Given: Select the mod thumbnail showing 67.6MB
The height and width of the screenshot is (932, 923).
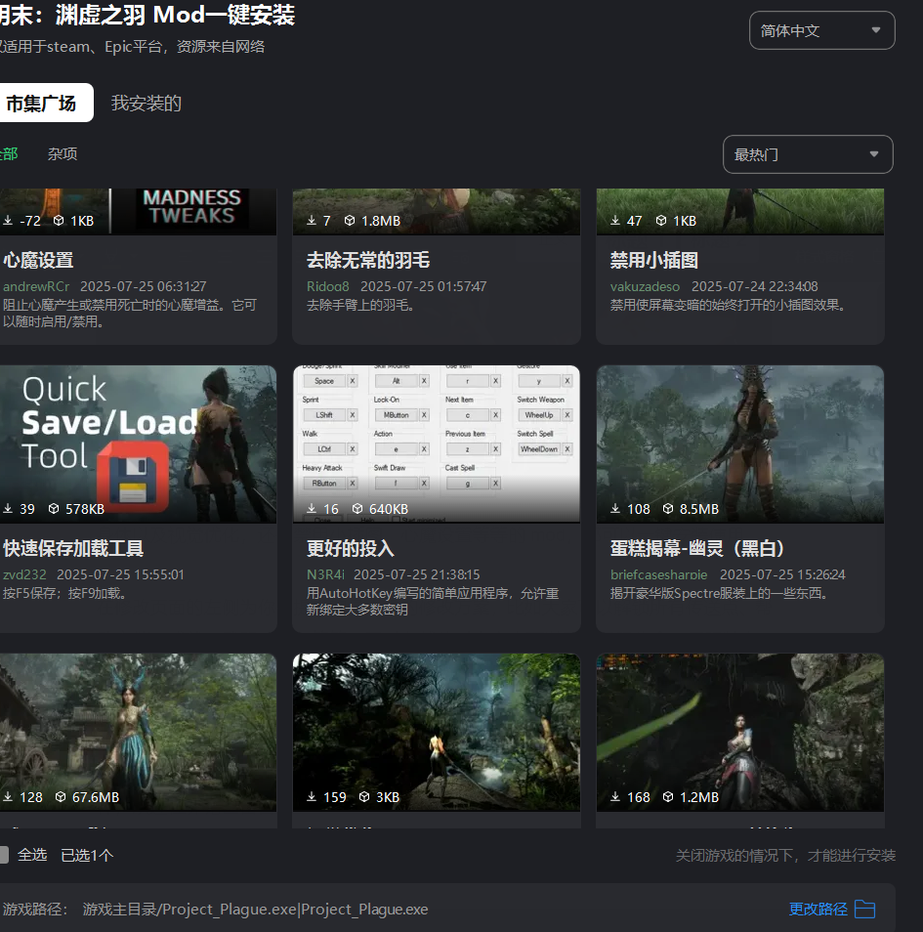Looking at the screenshot, I should [138, 733].
